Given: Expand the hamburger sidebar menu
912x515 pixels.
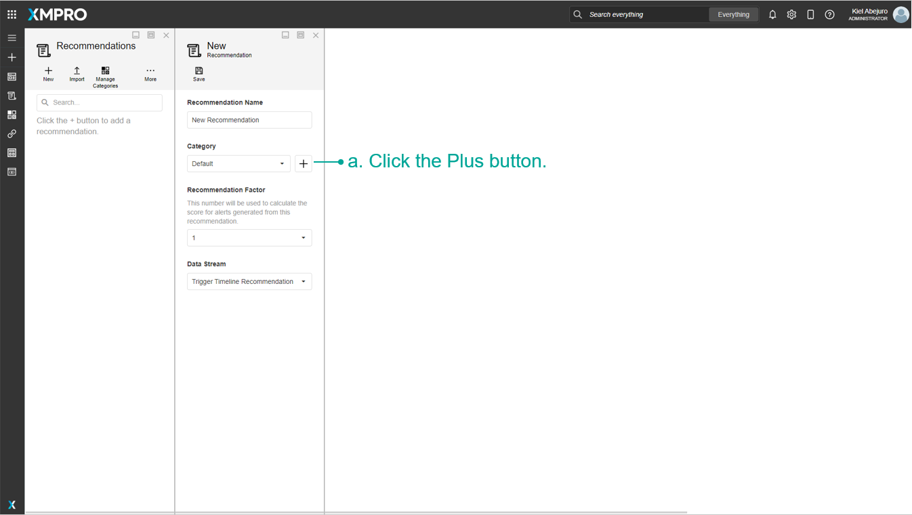Looking at the screenshot, I should (x=12, y=38).
